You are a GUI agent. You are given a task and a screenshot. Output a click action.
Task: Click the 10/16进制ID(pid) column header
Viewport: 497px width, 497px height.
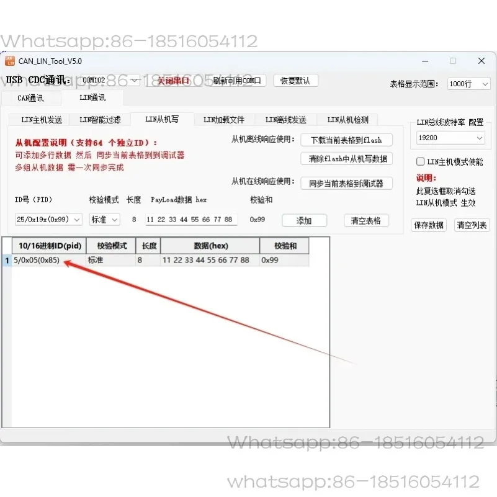(49, 246)
